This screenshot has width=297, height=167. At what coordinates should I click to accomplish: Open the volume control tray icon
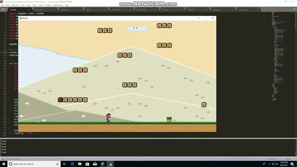[277, 164]
